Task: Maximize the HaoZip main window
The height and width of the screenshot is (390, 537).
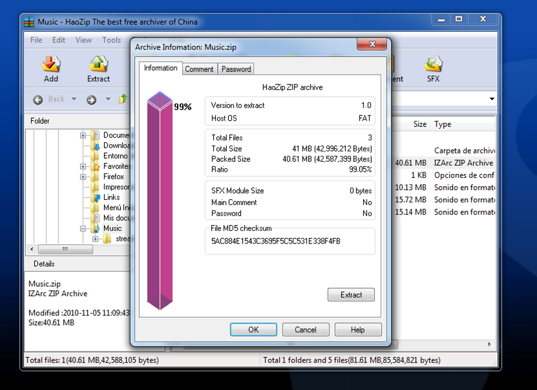Action: (459, 19)
